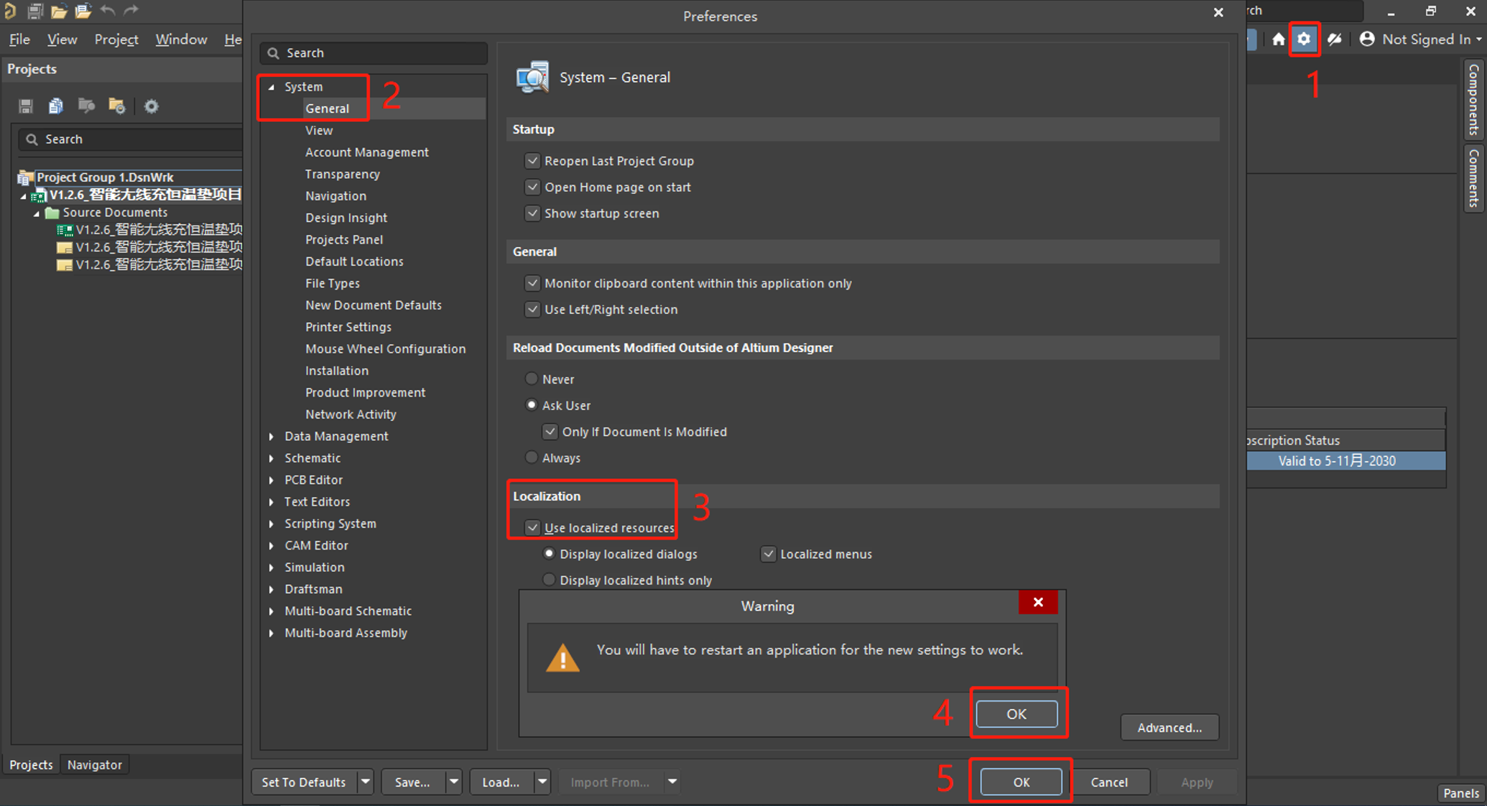This screenshot has height=806, width=1487.
Task: Click the Altium Designer logo icon
Action: [9, 11]
